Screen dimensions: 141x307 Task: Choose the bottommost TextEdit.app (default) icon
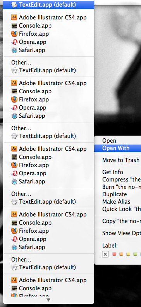coord(14,267)
